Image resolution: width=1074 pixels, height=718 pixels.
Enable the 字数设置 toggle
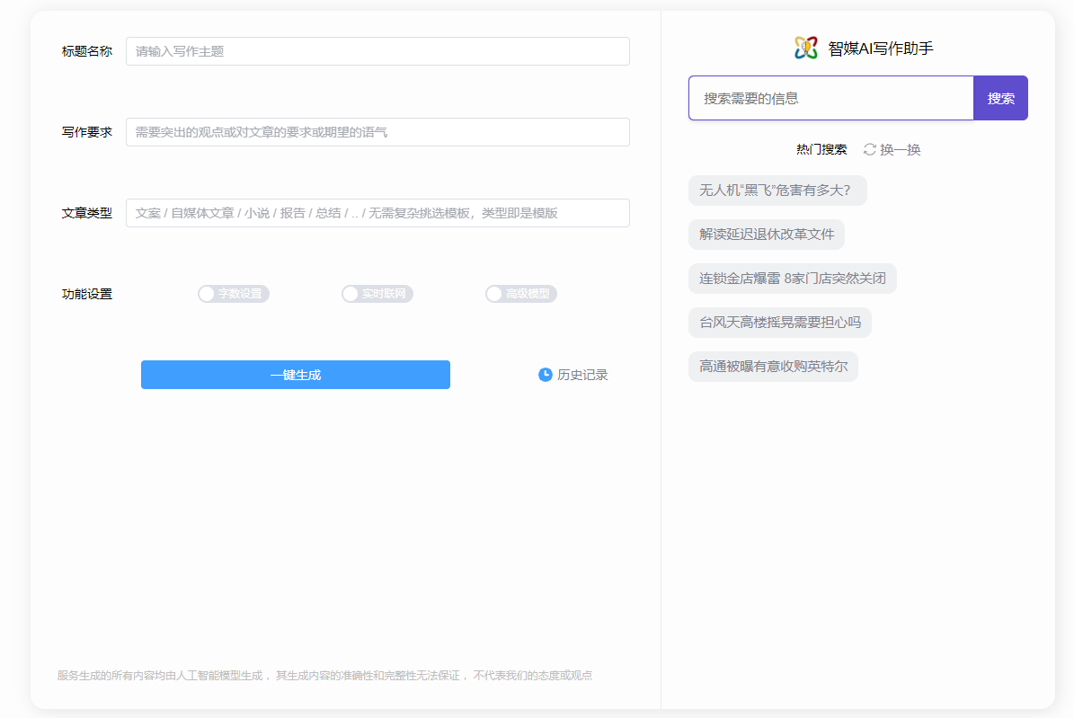point(234,294)
